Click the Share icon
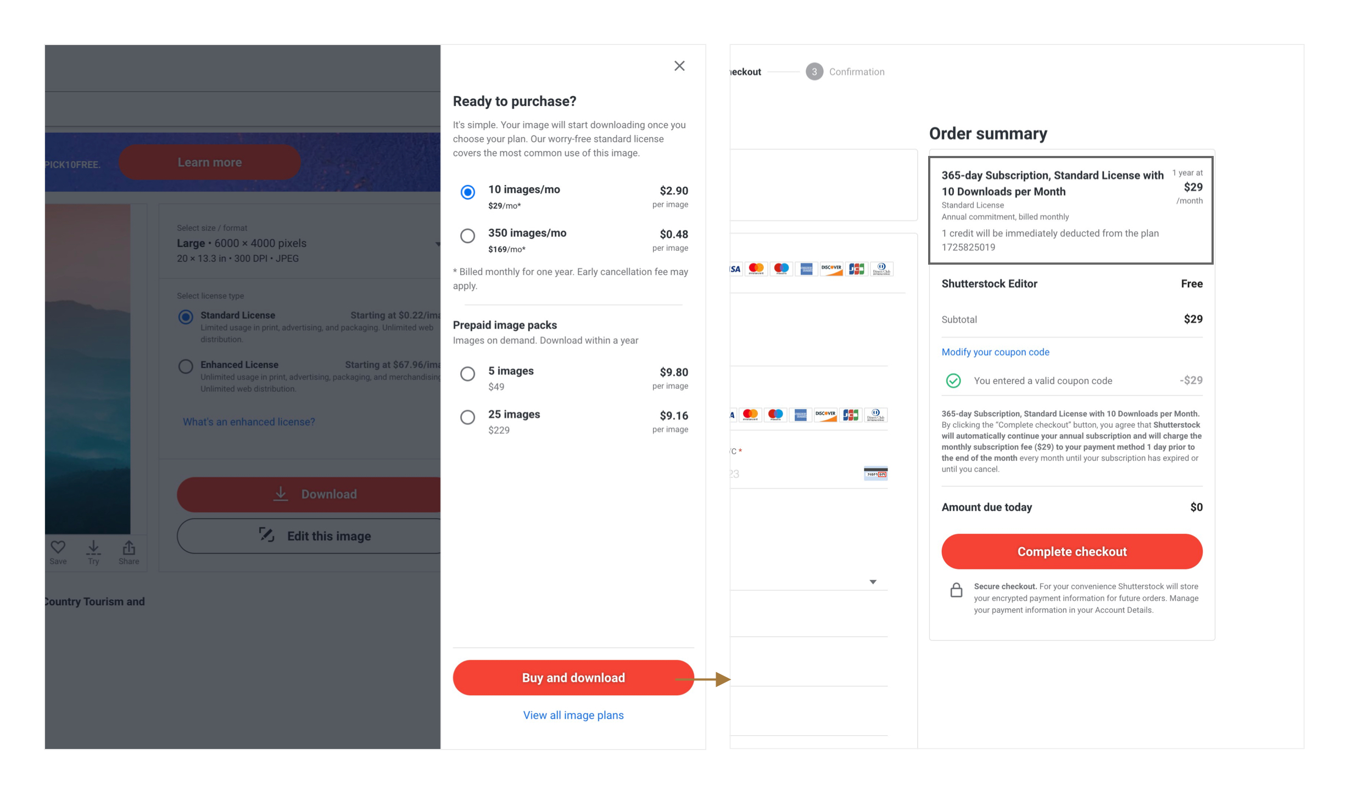Image resolution: width=1351 pixels, height=794 pixels. click(x=129, y=547)
